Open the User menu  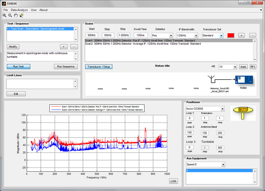[34, 10]
